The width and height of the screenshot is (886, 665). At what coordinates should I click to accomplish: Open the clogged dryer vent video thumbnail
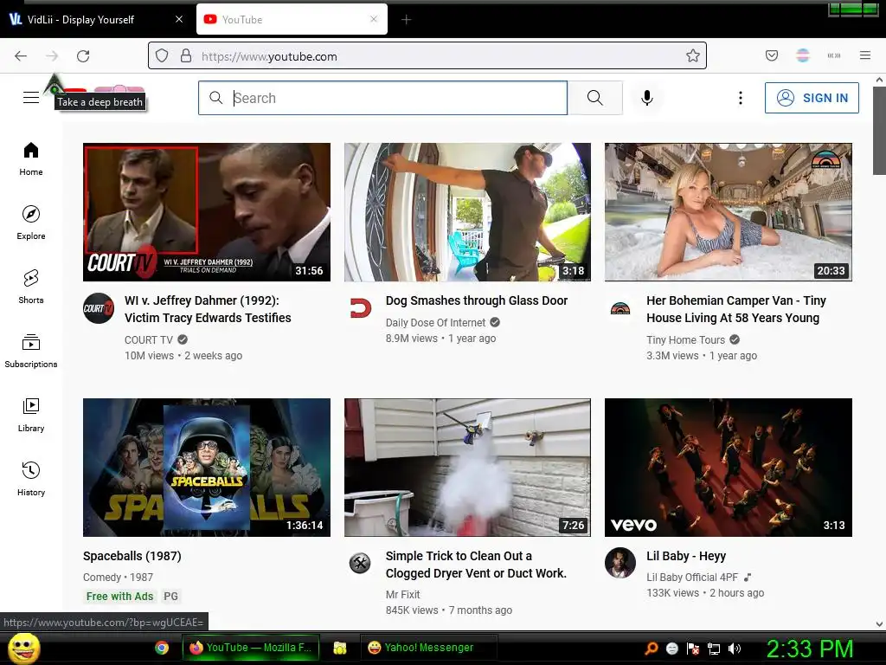[x=468, y=468]
